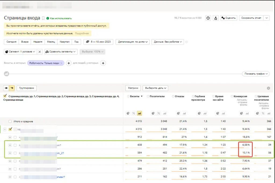This screenshot has width=275, height=183.
Task: Show percentages for Целевые посетители column
Action: pyautogui.click(x=263, y=113)
